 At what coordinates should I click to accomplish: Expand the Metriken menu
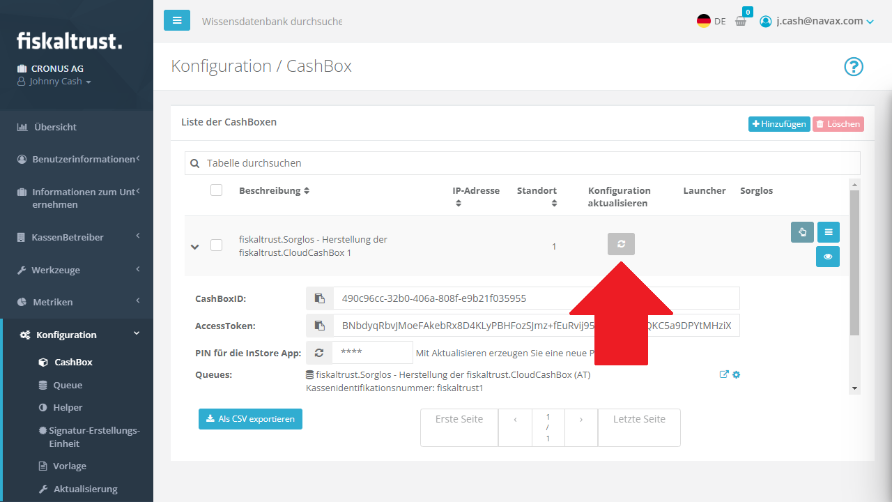77,302
